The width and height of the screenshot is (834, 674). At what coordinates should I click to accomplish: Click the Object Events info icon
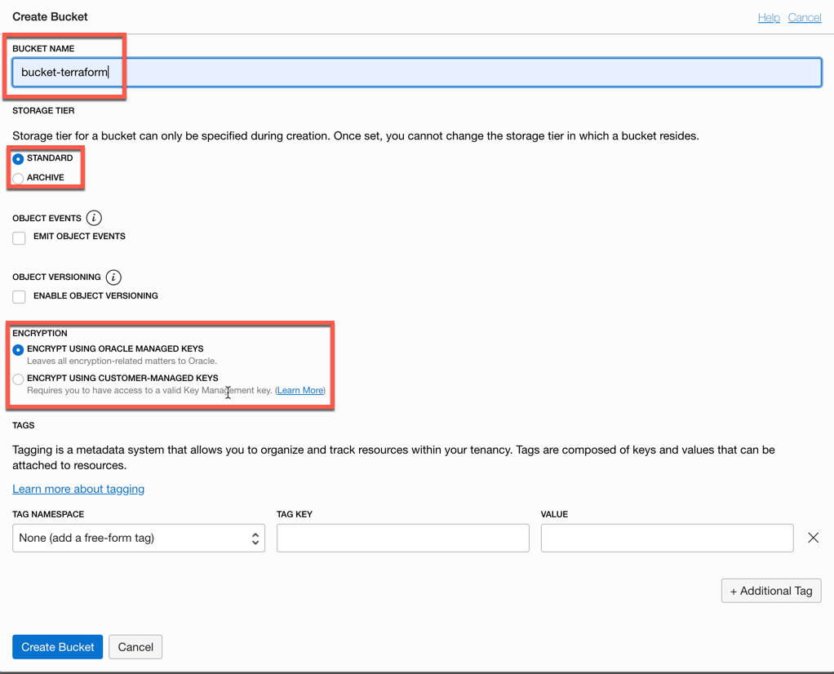tap(94, 218)
